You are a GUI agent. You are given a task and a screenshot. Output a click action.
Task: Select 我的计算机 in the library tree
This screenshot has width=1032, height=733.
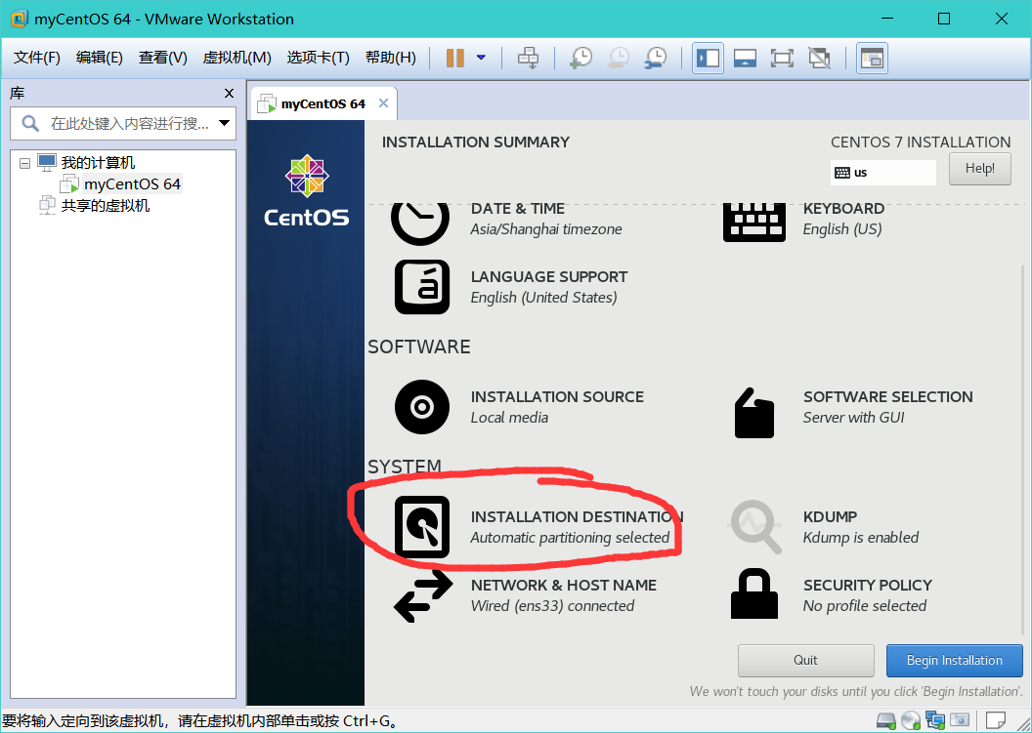pyautogui.click(x=98, y=162)
